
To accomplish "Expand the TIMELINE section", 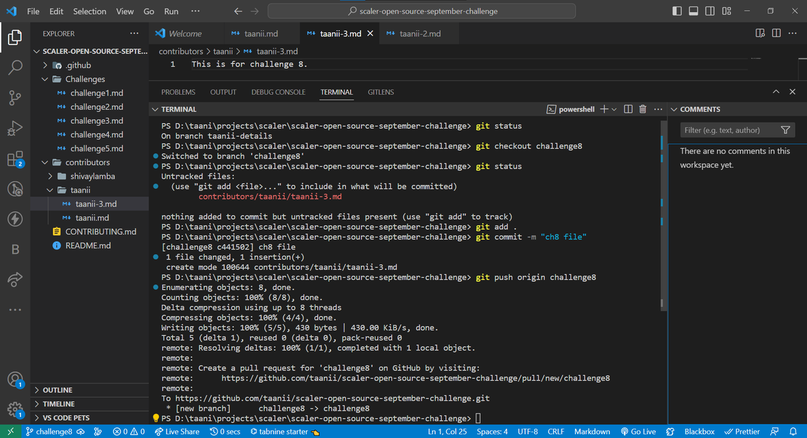I will [89, 404].
